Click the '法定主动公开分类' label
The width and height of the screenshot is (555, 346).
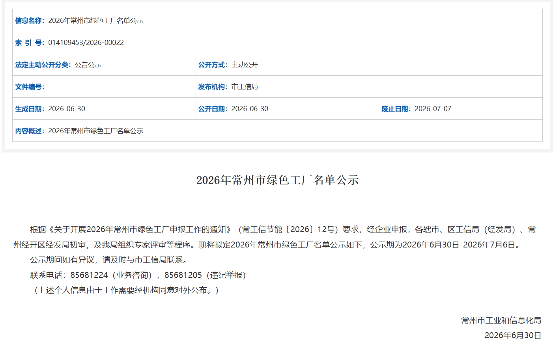point(42,65)
